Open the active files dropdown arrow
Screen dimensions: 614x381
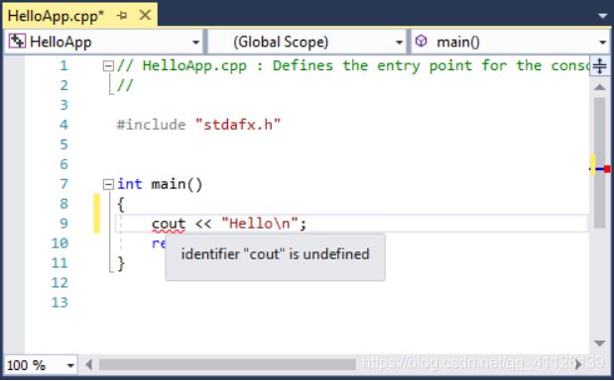point(603,16)
